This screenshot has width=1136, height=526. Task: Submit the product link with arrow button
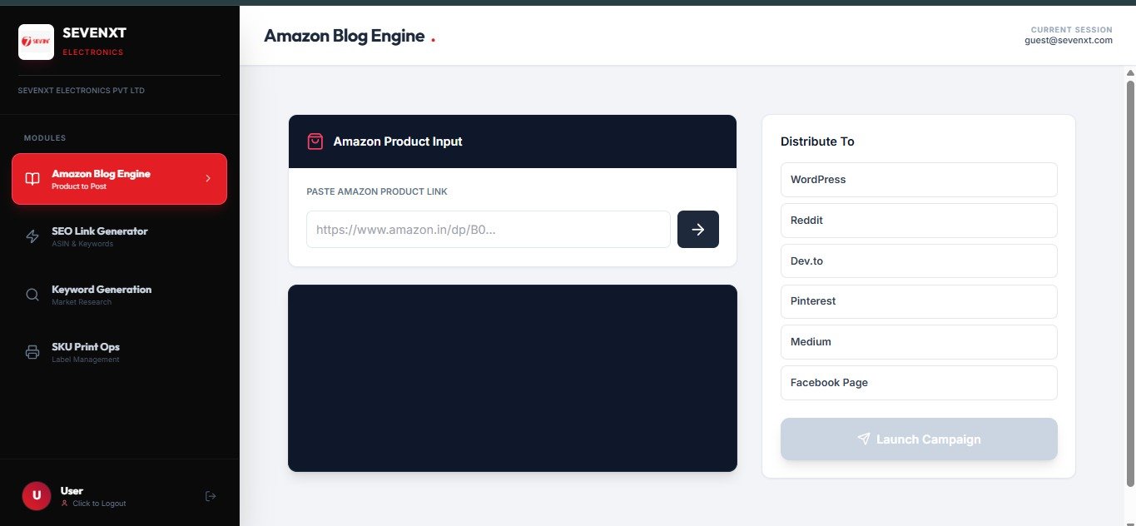coord(698,229)
